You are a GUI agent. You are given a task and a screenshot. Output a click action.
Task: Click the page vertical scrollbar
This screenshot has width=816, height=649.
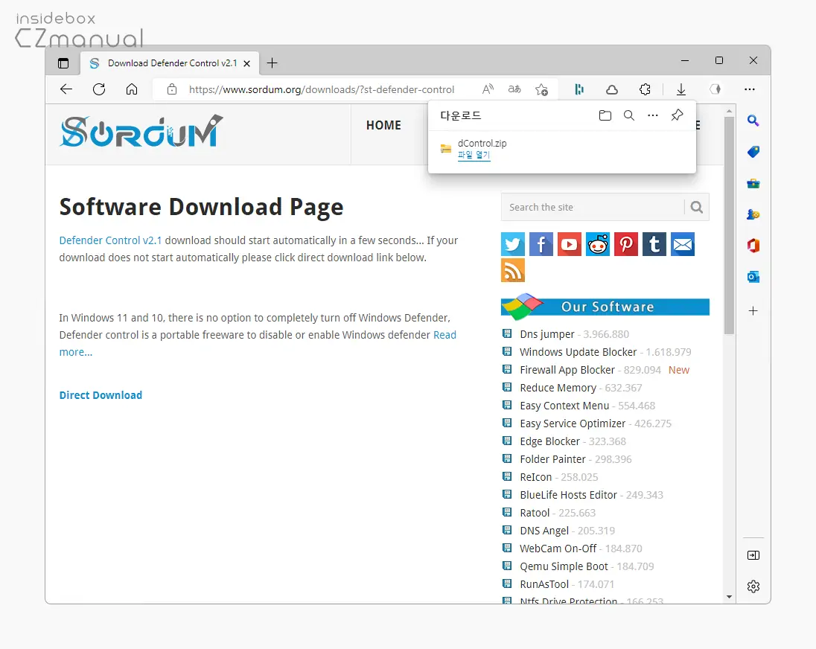pos(729,225)
